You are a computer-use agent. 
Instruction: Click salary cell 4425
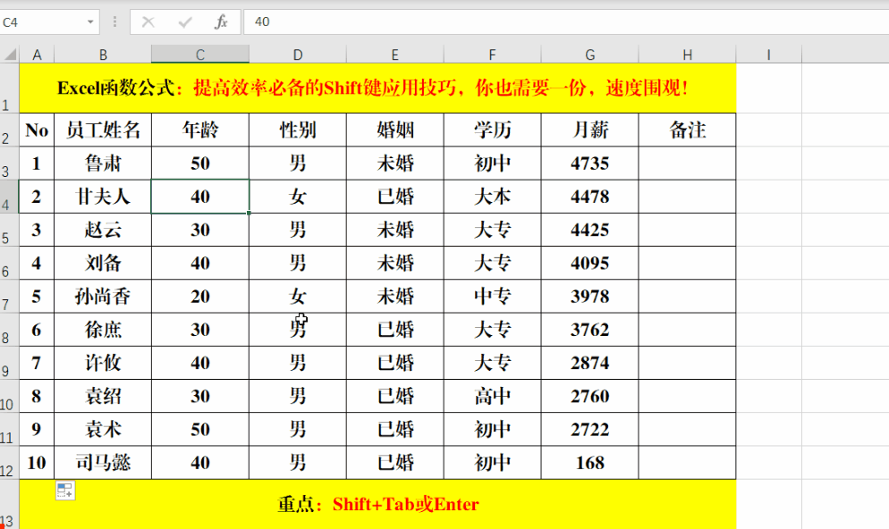click(x=590, y=230)
